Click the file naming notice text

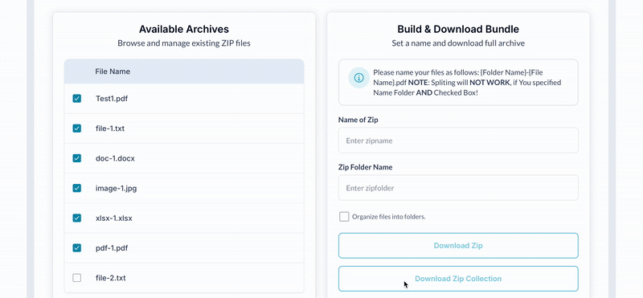pyautogui.click(x=467, y=83)
